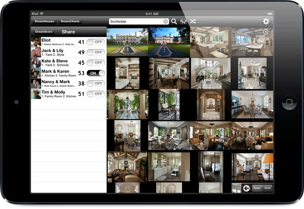Open the daytime mansion exterior photo
Viewport: 304px width, 209px height.
127,42
